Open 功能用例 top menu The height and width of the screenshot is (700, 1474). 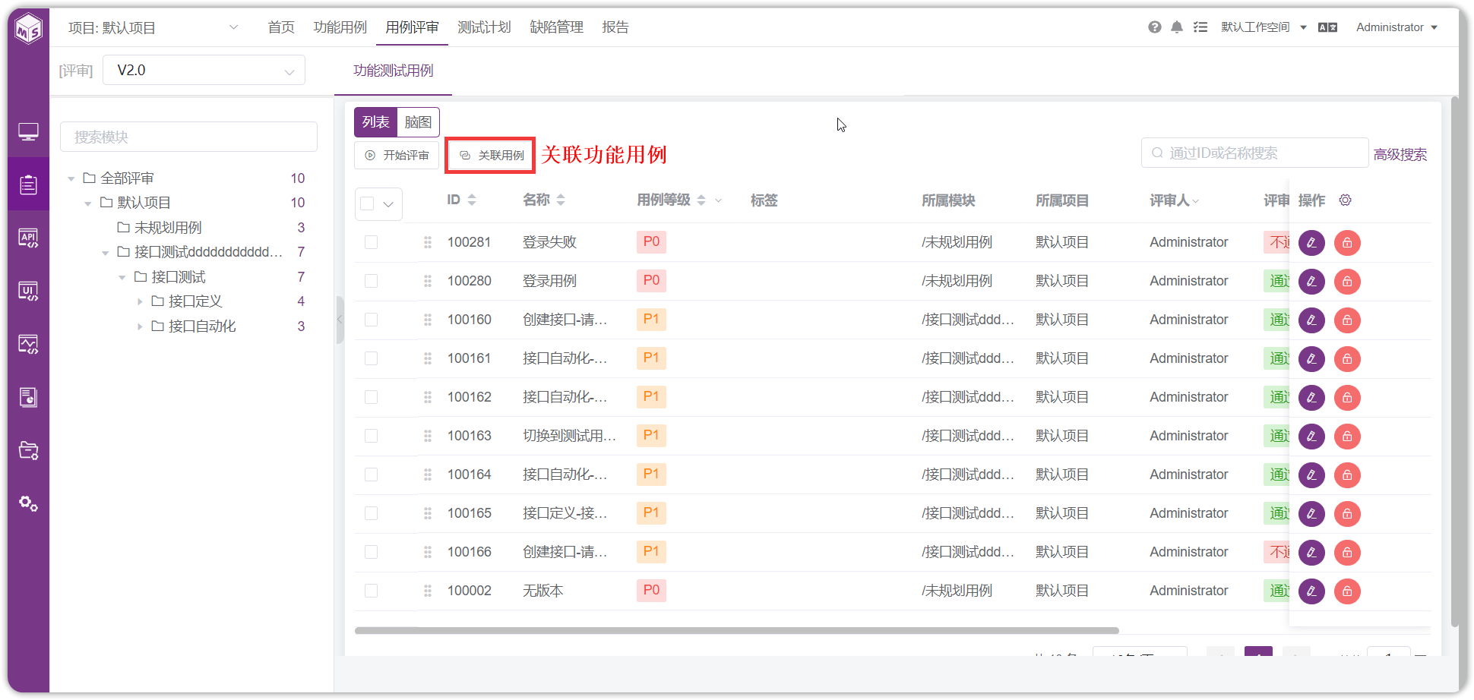340,27
